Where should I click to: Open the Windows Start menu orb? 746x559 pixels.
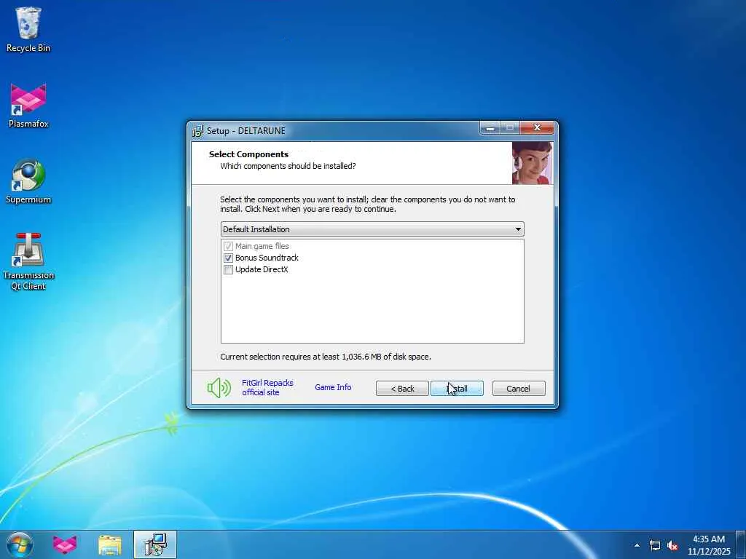[x=20, y=544]
